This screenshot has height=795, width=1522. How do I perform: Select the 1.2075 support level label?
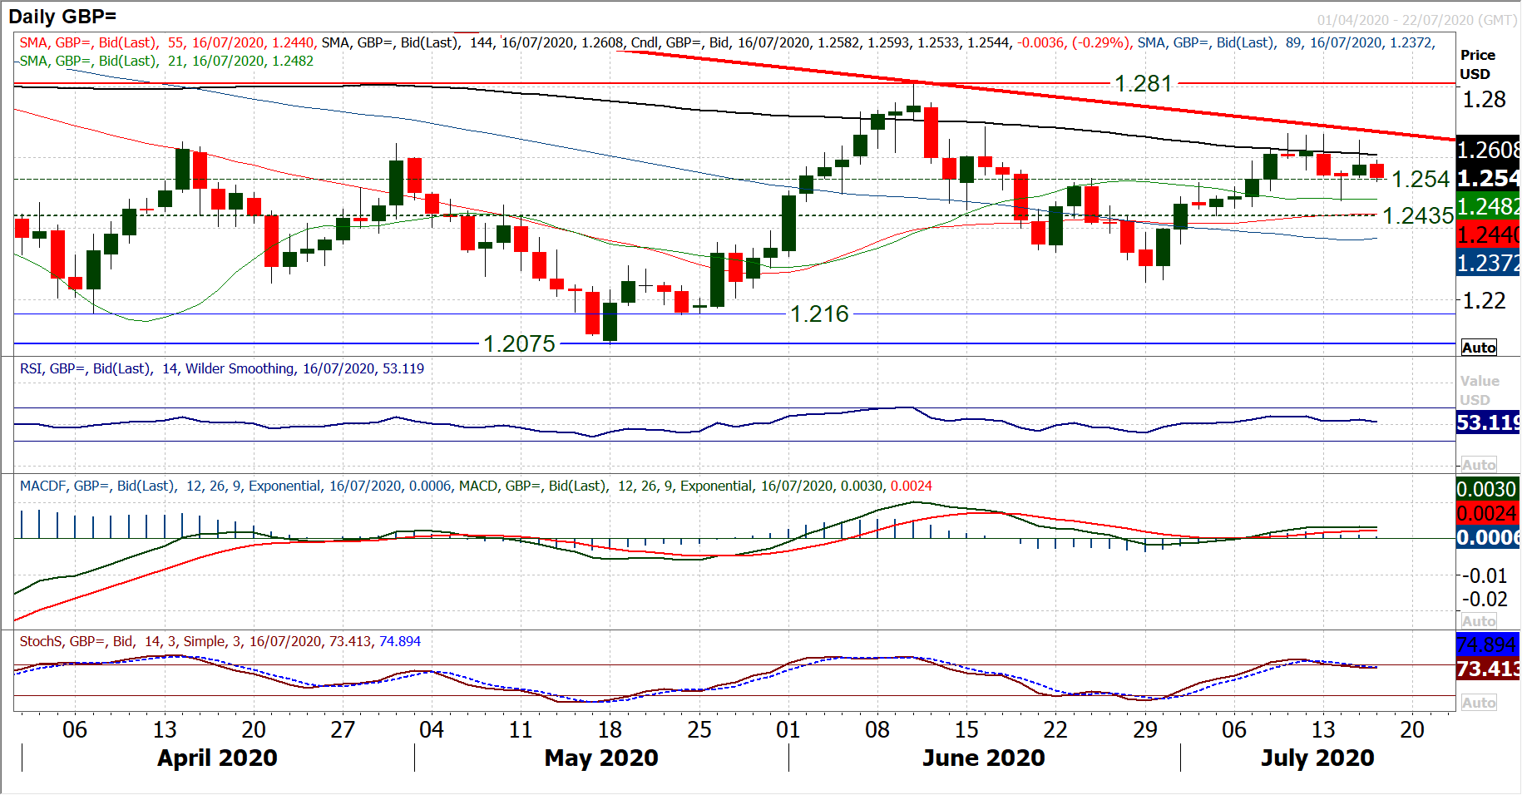point(519,343)
